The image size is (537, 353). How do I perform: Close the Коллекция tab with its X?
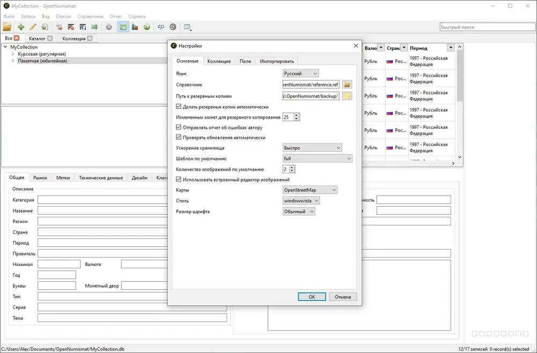tap(90, 38)
